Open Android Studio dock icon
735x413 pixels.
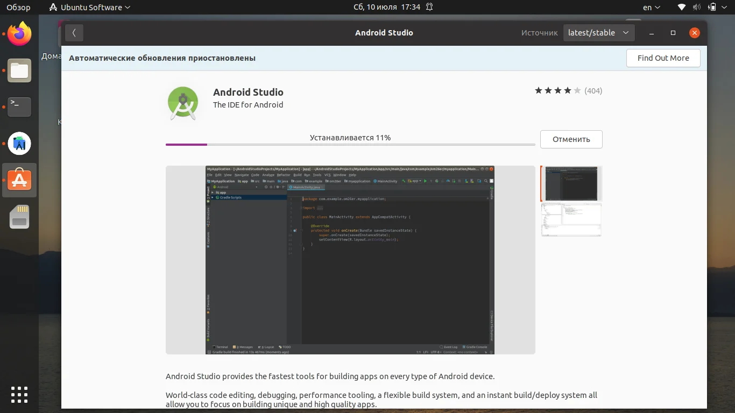19,144
